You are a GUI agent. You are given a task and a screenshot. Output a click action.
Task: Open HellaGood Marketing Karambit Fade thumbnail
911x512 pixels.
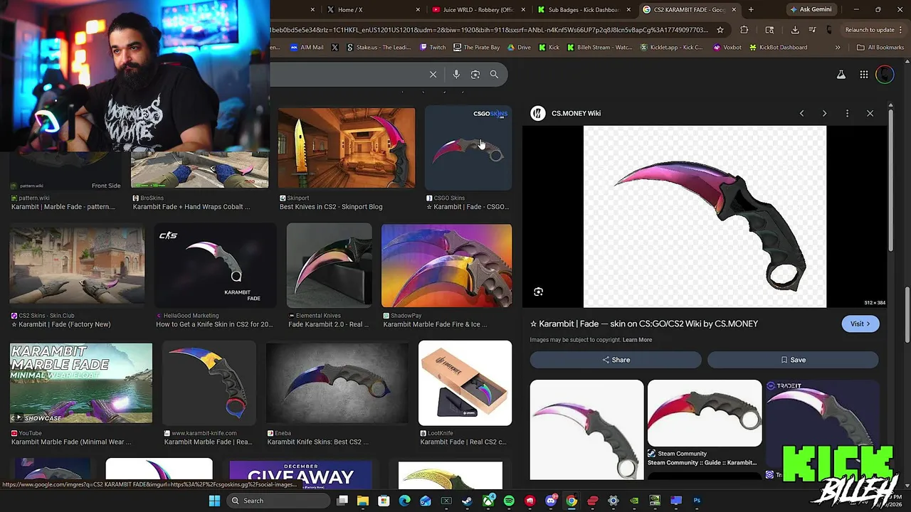(215, 265)
